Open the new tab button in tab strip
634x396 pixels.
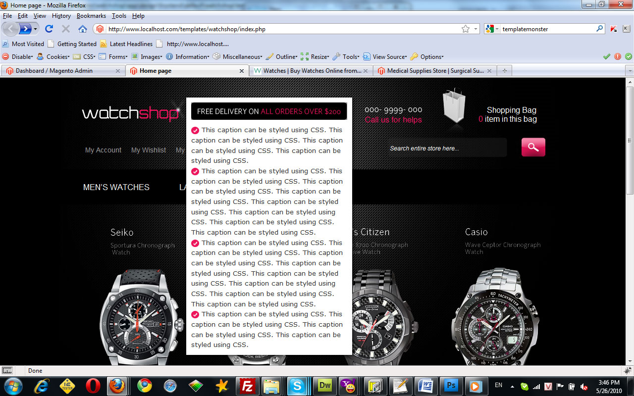coord(505,71)
